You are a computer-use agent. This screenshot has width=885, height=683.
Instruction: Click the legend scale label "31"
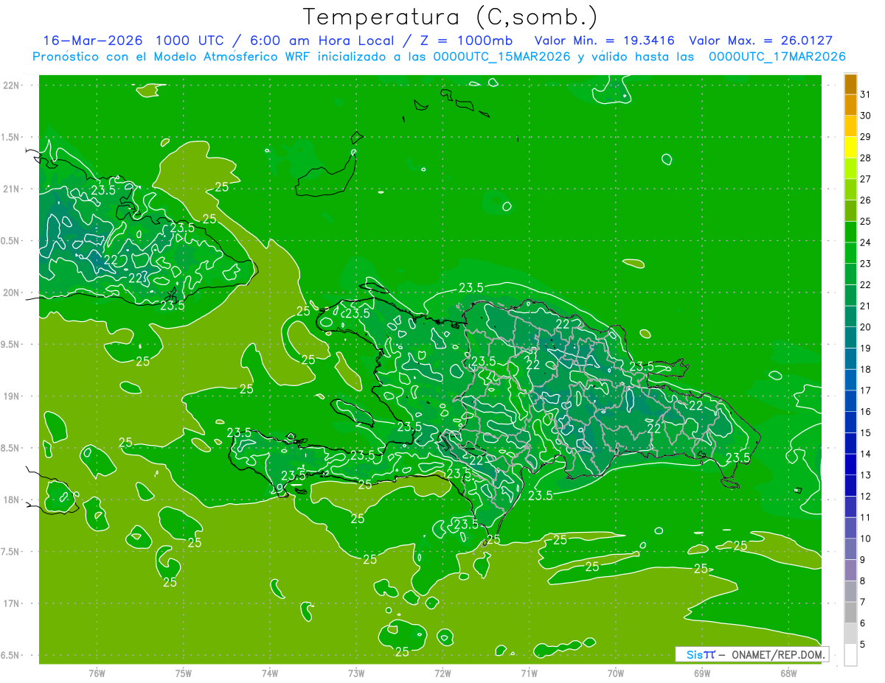click(866, 95)
